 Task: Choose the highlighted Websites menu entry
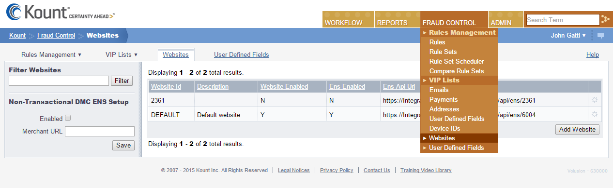click(x=459, y=138)
